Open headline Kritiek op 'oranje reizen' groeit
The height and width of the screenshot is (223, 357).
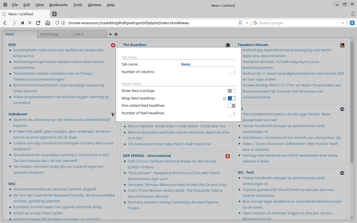[x=38, y=213]
